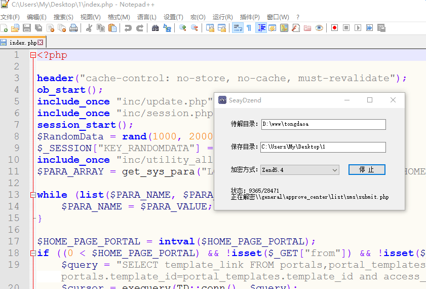
Task: Create a new file with the New toolbar icon
Action: pyautogui.click(x=4, y=28)
